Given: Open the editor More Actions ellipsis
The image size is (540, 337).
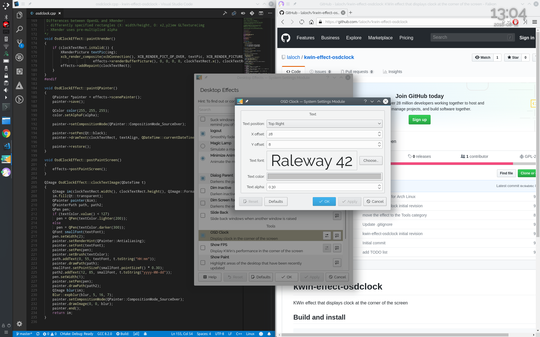Looking at the screenshot, I should pyautogui.click(x=270, y=13).
